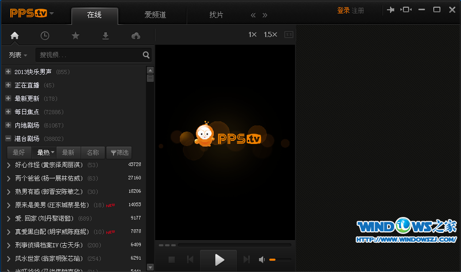Open the favorites star icon

click(75, 35)
